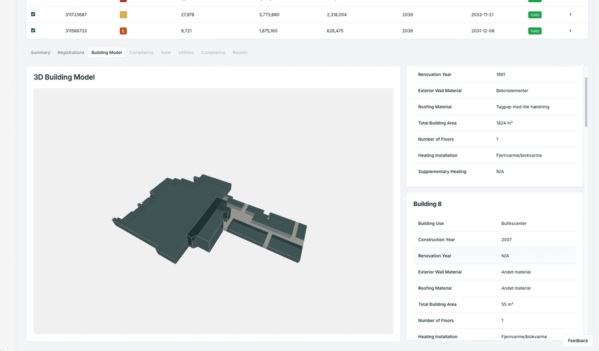Click the Feedback button

(577, 340)
